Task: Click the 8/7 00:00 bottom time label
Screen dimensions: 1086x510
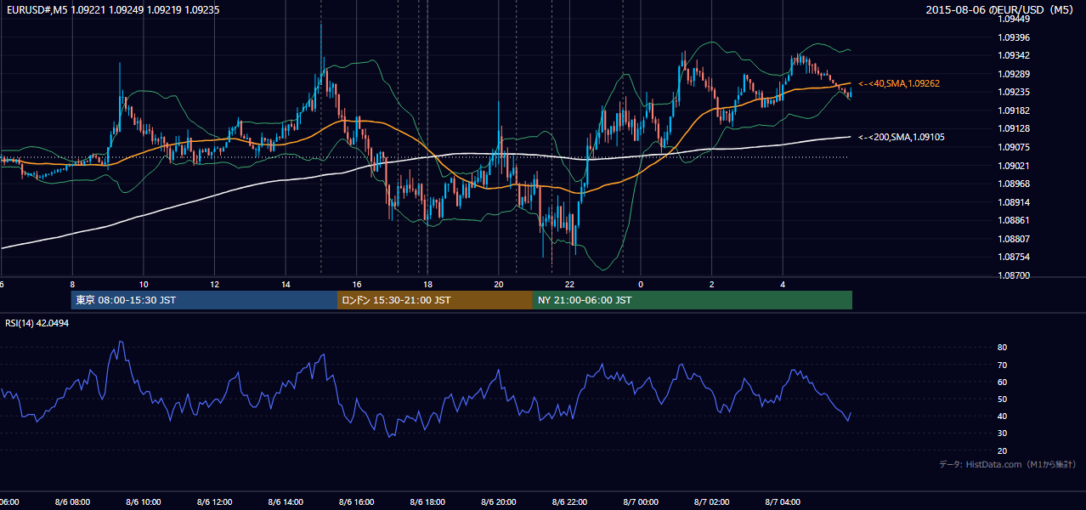Action: (x=641, y=502)
